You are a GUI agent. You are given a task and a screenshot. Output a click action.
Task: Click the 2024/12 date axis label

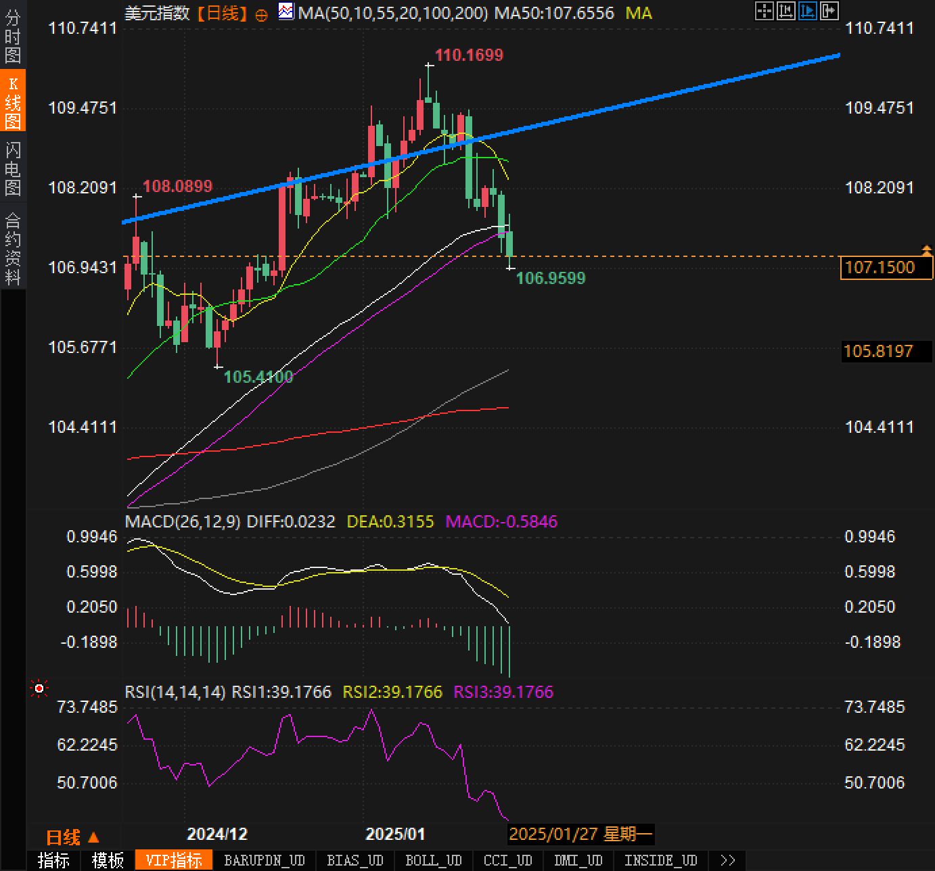click(218, 834)
